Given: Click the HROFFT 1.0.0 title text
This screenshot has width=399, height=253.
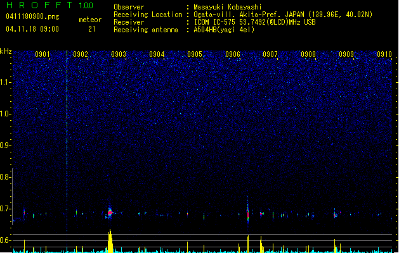Looking at the screenshot, I should click(x=49, y=5).
